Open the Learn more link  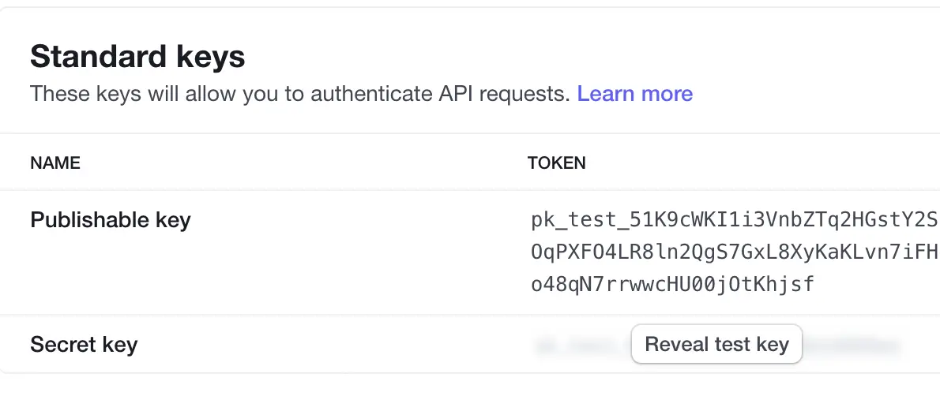point(635,94)
